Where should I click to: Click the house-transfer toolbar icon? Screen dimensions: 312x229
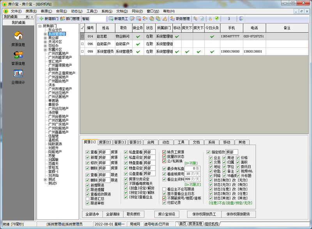152,19
